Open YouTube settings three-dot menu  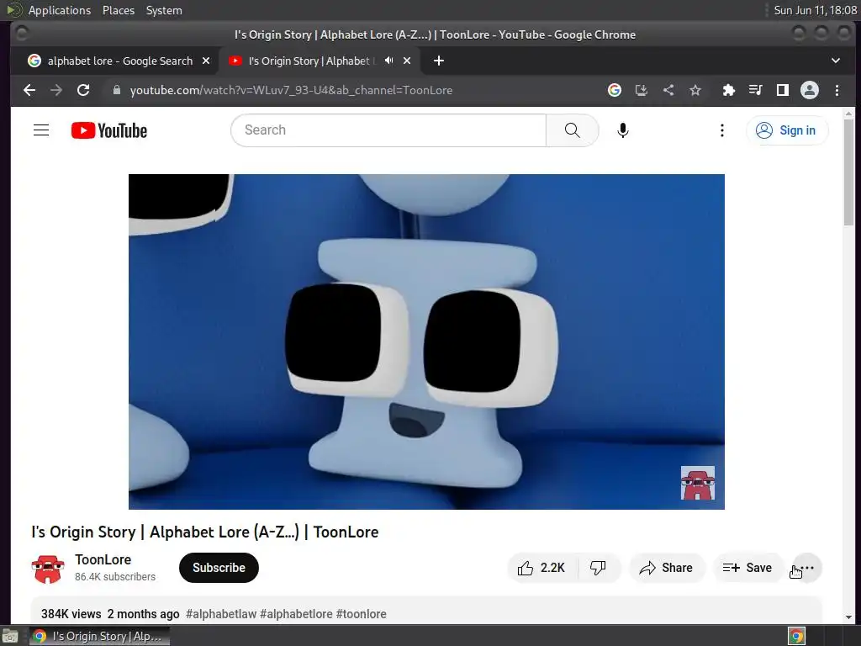point(722,130)
